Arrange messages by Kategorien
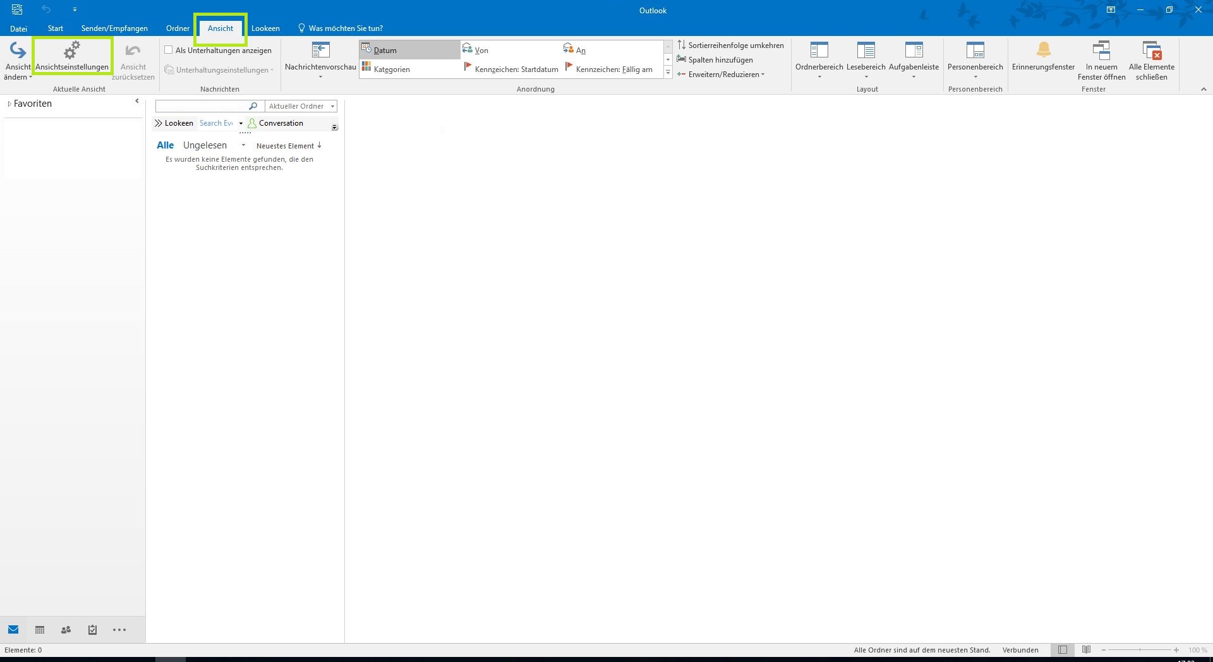The width and height of the screenshot is (1213, 662). [409, 69]
